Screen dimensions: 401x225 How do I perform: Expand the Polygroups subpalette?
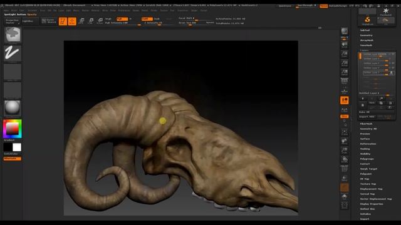pos(367,159)
